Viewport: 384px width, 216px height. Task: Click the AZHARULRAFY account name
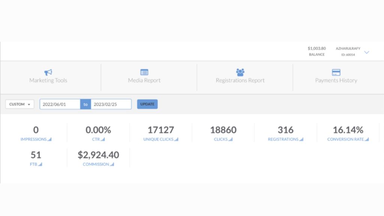348,49
